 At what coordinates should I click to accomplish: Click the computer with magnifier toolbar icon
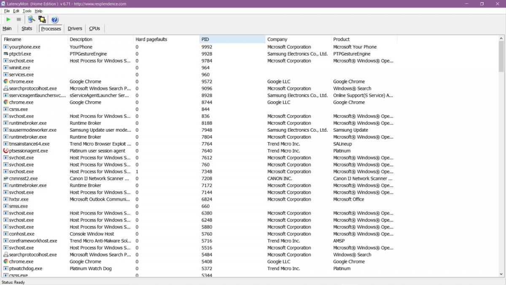[x=31, y=19]
